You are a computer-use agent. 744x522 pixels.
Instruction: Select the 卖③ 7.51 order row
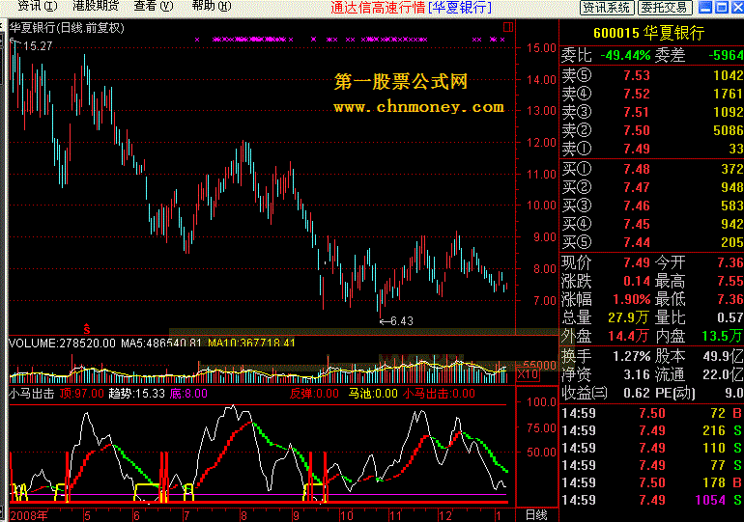pos(652,112)
